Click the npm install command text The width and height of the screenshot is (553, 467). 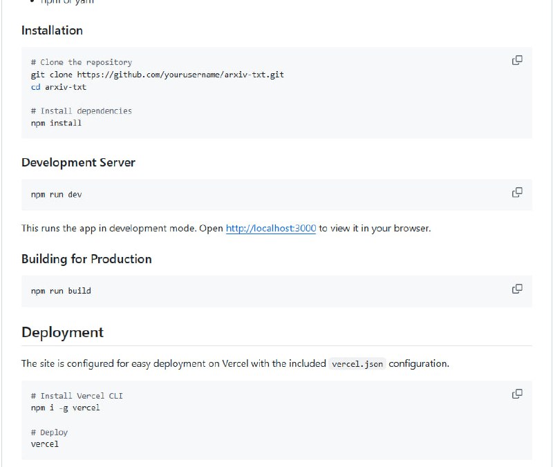click(x=56, y=123)
